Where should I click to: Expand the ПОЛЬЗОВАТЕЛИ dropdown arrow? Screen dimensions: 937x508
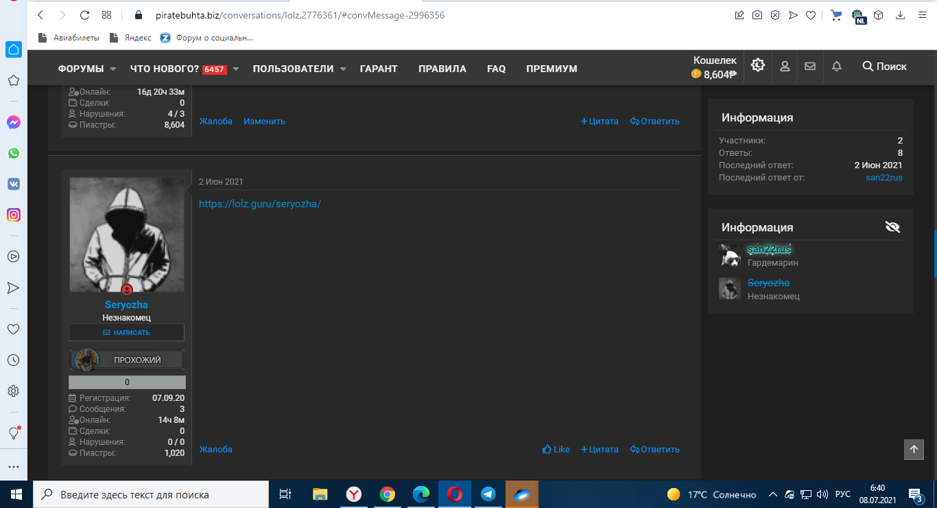(343, 69)
